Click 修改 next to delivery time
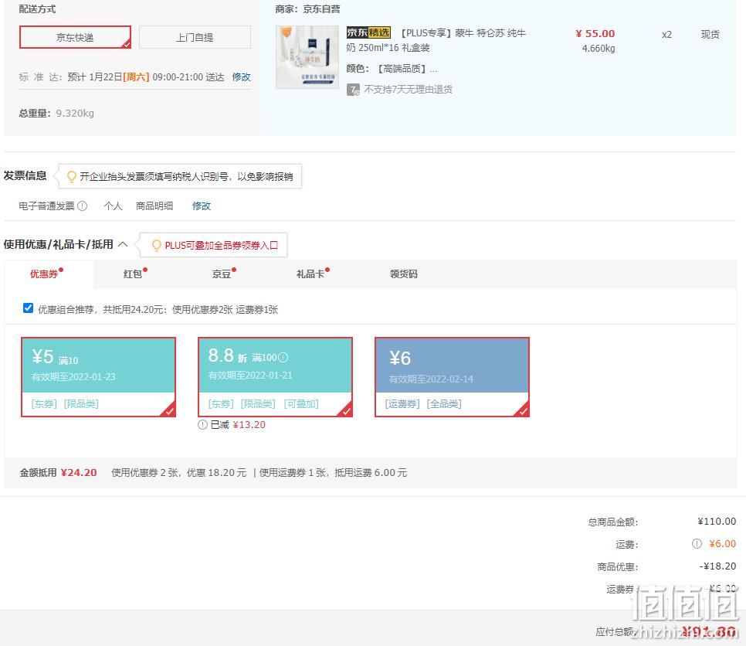The image size is (746, 646). pos(241,77)
